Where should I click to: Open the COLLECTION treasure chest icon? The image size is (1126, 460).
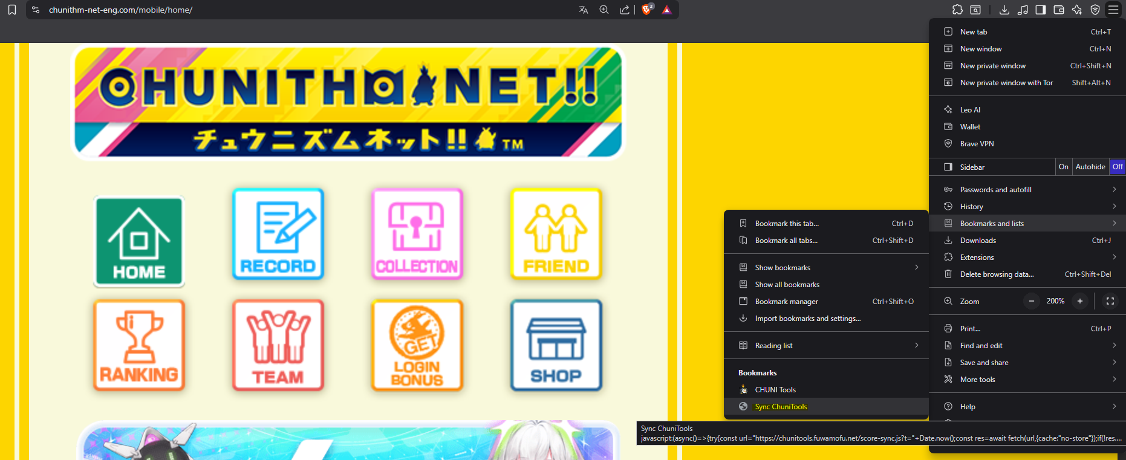(417, 234)
